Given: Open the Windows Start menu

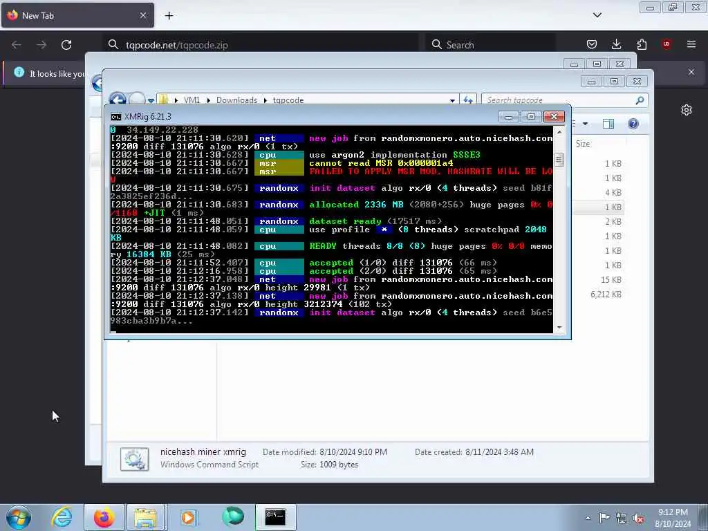Looking at the screenshot, I should tap(19, 517).
